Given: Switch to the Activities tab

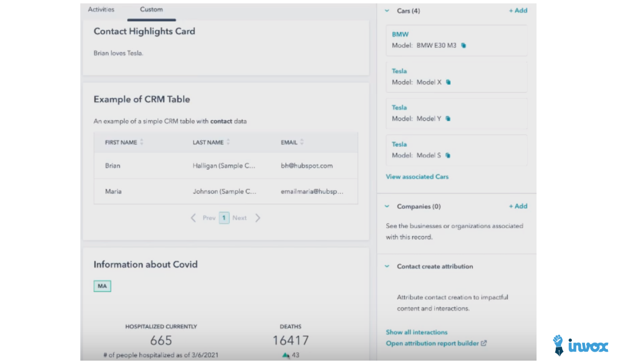Looking at the screenshot, I should [101, 9].
